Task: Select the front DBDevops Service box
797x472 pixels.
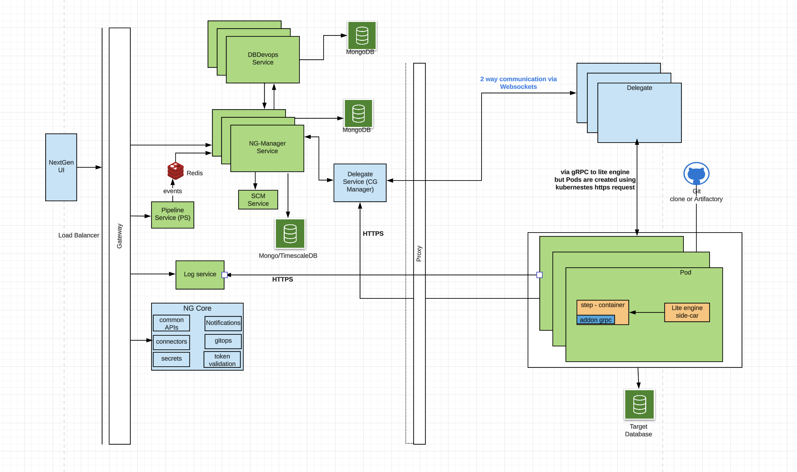Action: (x=262, y=60)
